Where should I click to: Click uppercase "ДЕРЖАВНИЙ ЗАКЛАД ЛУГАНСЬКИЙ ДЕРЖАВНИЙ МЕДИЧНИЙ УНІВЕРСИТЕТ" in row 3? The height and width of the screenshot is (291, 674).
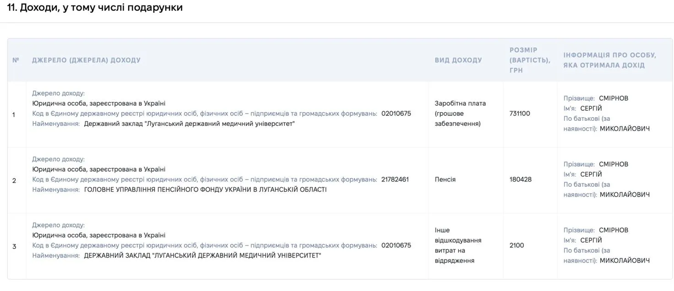(202, 255)
